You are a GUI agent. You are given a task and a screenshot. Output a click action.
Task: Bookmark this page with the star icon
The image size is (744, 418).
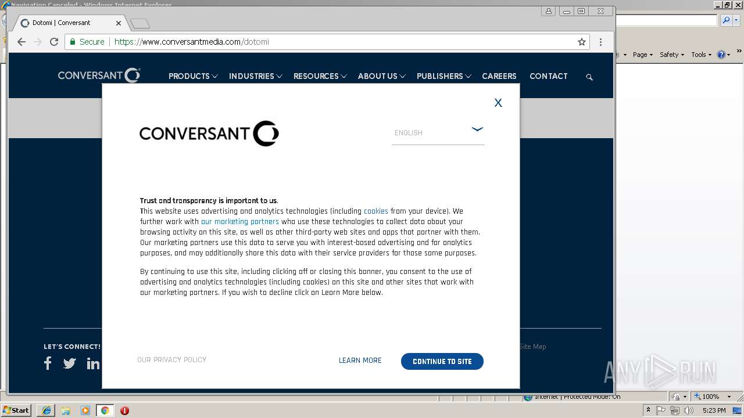[582, 42]
